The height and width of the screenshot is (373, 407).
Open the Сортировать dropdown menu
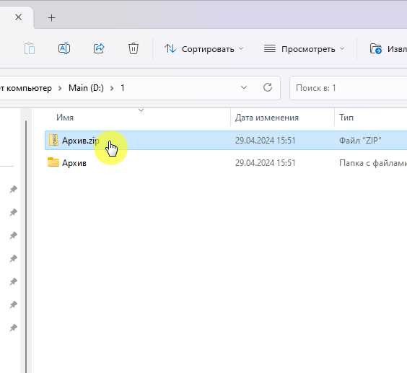pyautogui.click(x=204, y=49)
